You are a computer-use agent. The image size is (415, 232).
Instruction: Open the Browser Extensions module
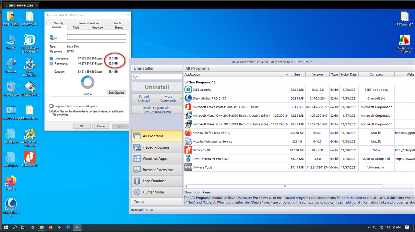click(157, 170)
